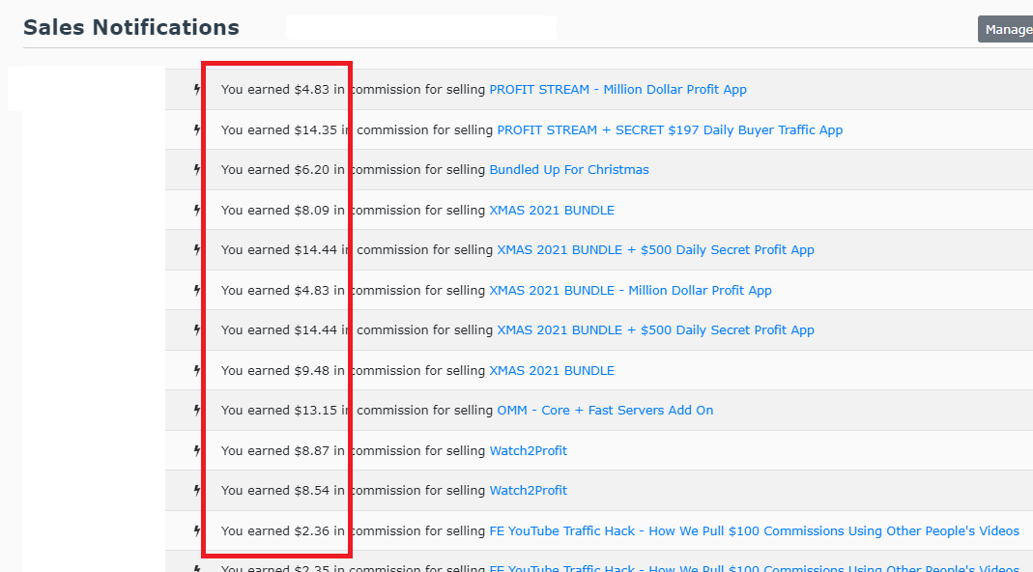Click lightning icon on $9.48 XMAS BUNDLE row
1033x572 pixels.
[x=197, y=370]
